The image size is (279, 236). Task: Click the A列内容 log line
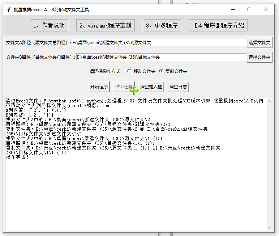coord(36,110)
